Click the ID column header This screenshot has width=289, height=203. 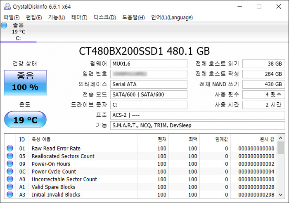pyautogui.click(x=22, y=139)
